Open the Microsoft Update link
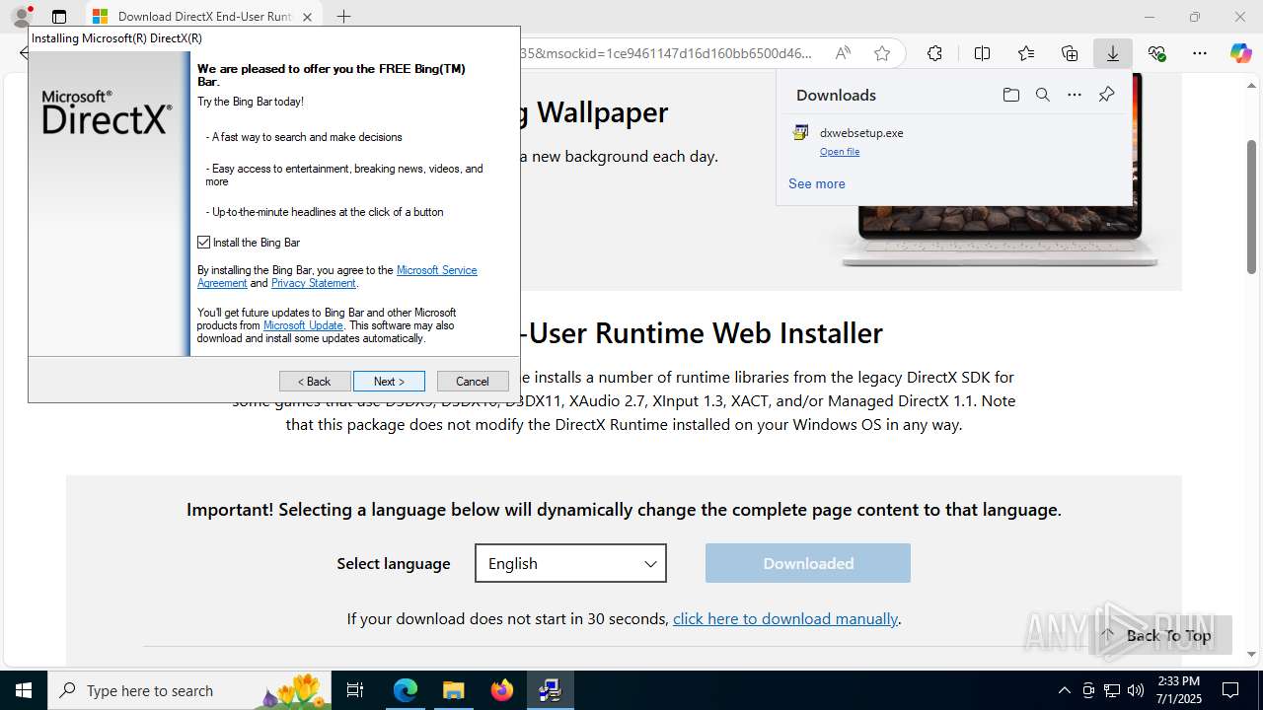 (x=303, y=325)
